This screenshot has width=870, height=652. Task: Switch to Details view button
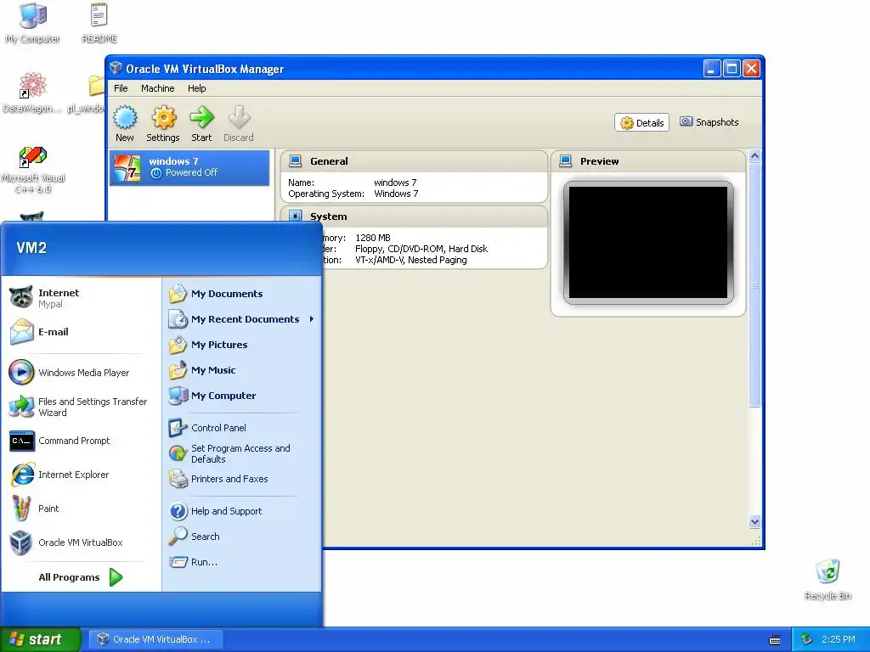[642, 122]
